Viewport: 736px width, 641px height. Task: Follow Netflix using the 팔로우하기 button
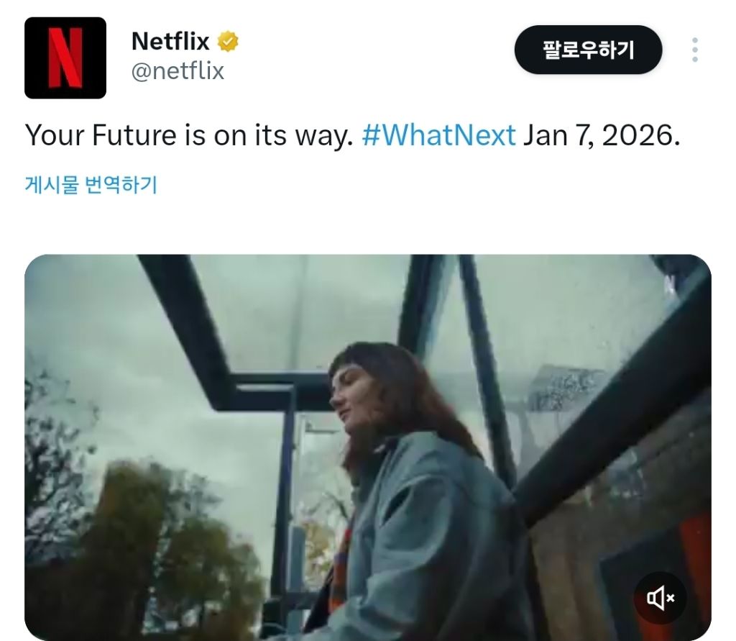(x=588, y=50)
